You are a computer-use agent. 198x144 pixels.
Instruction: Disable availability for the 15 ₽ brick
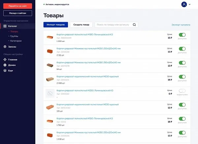[x=182, y=35]
